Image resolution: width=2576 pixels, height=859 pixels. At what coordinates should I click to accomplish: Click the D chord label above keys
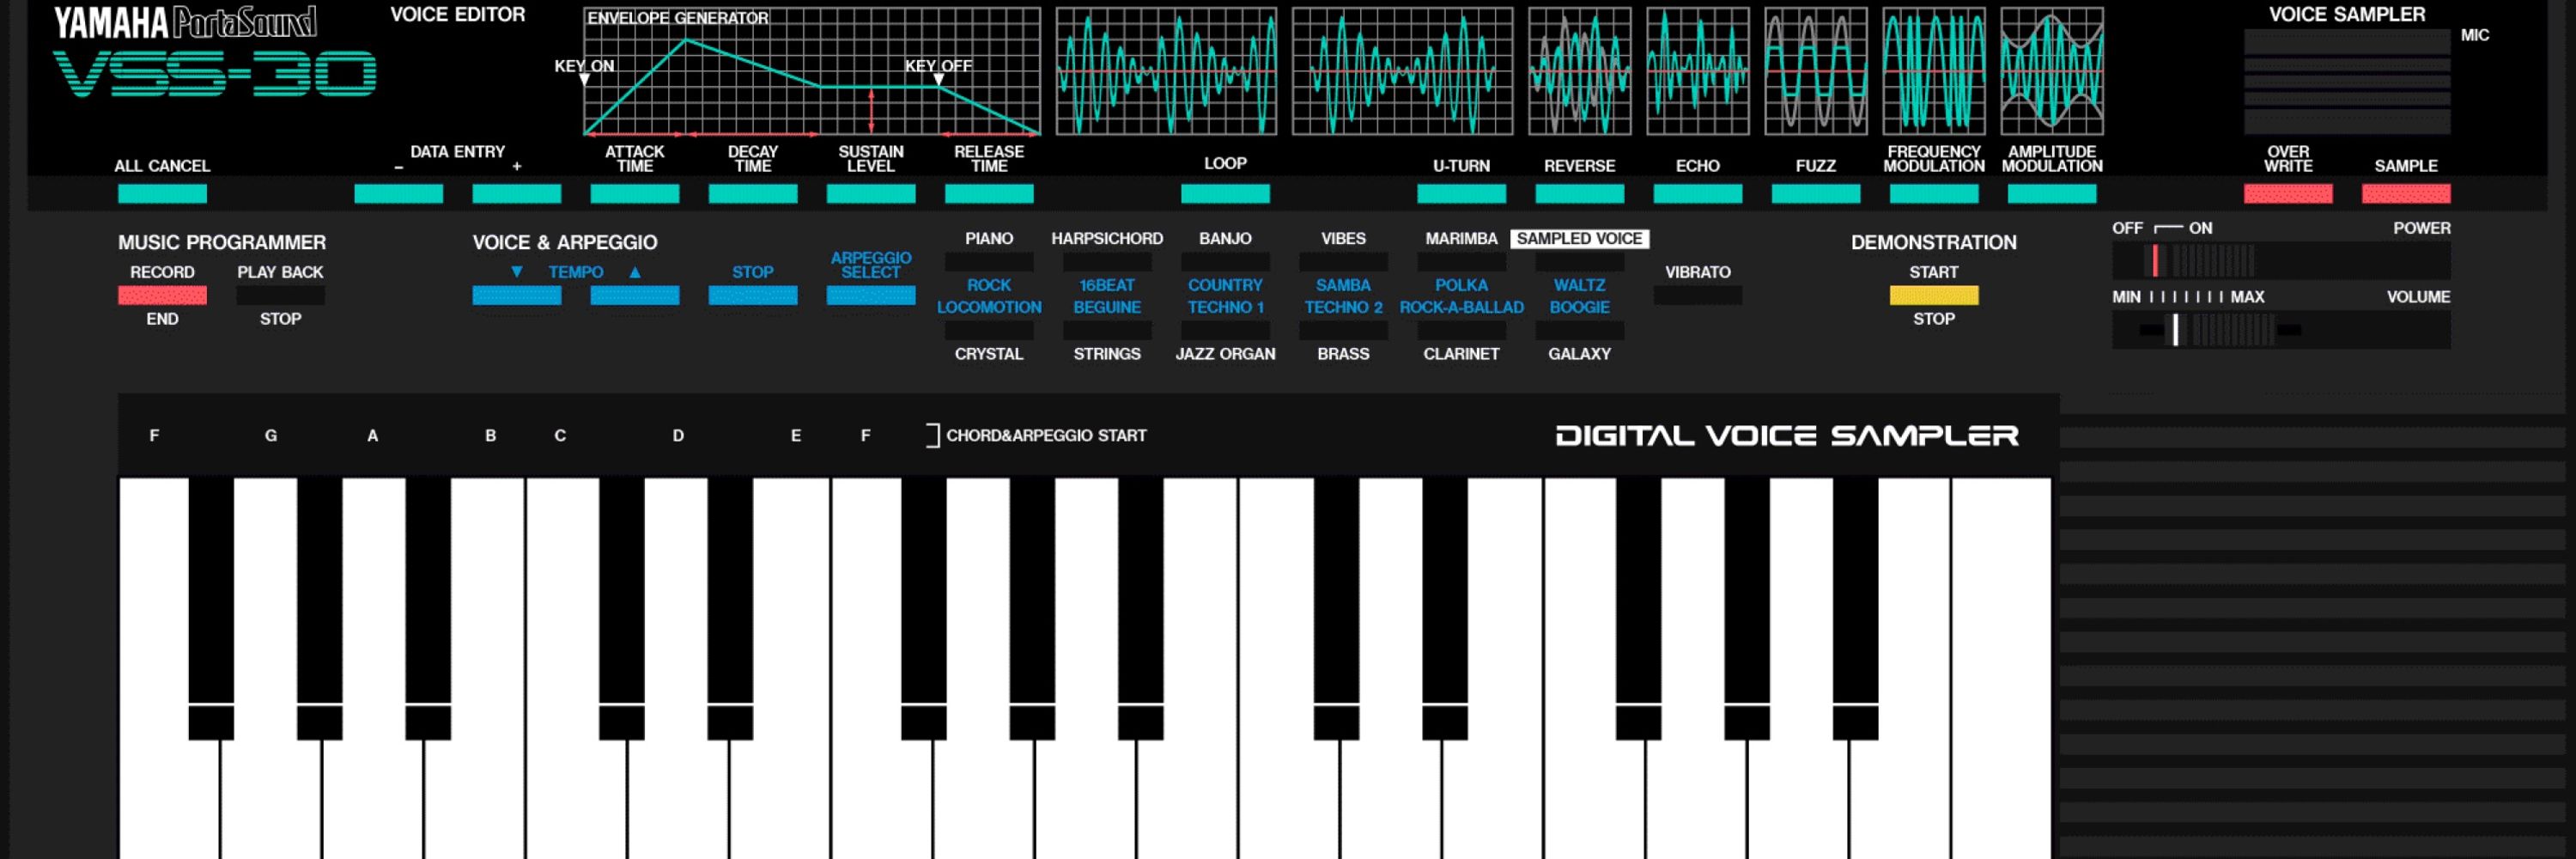pyautogui.click(x=678, y=435)
